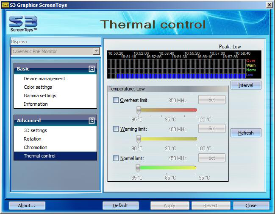Collapse the Basic section
Viewport: 275px width, 214px height.
click(x=92, y=69)
